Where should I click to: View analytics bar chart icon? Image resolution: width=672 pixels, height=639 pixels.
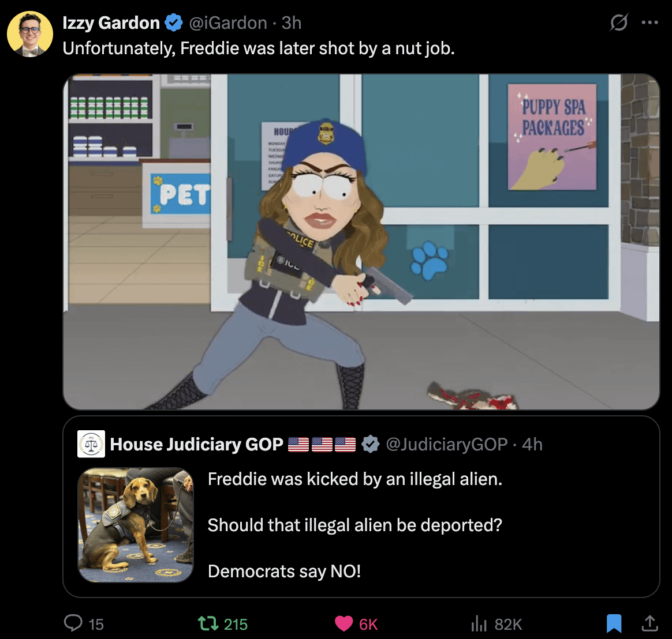479,623
